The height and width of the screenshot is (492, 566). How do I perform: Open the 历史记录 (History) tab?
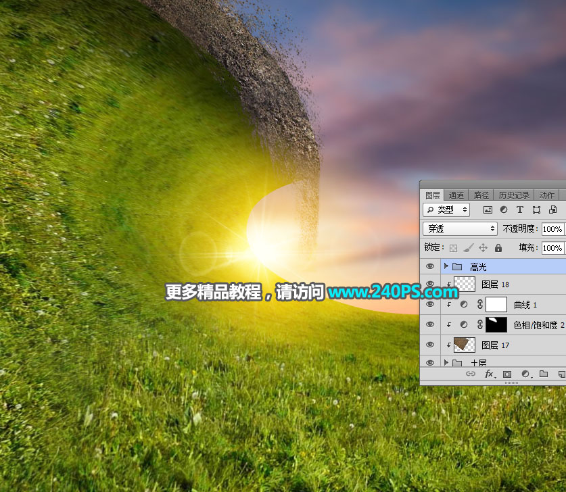[514, 195]
